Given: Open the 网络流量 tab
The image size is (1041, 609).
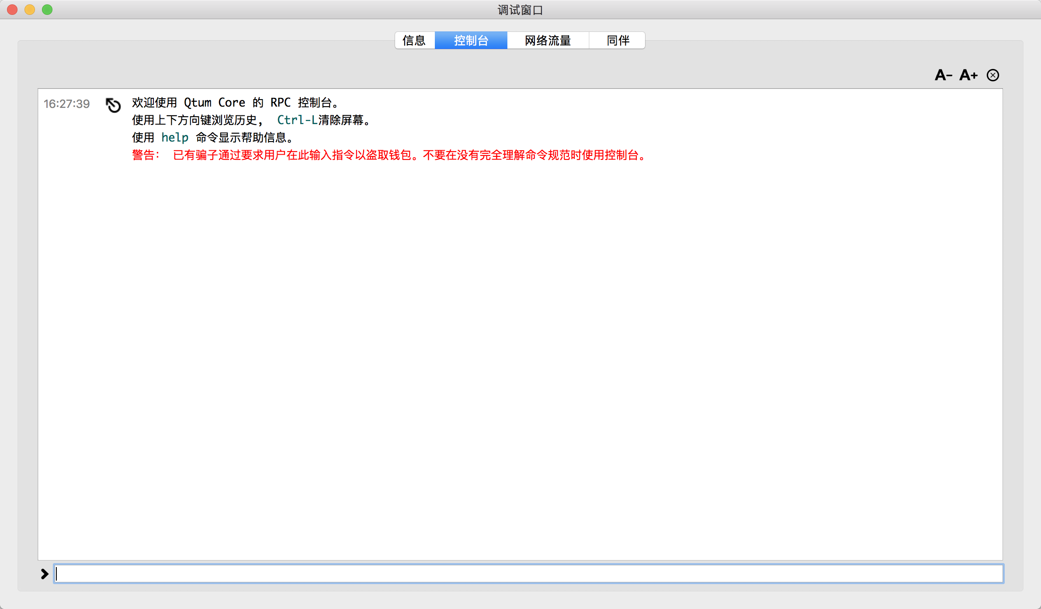Looking at the screenshot, I should (x=548, y=41).
